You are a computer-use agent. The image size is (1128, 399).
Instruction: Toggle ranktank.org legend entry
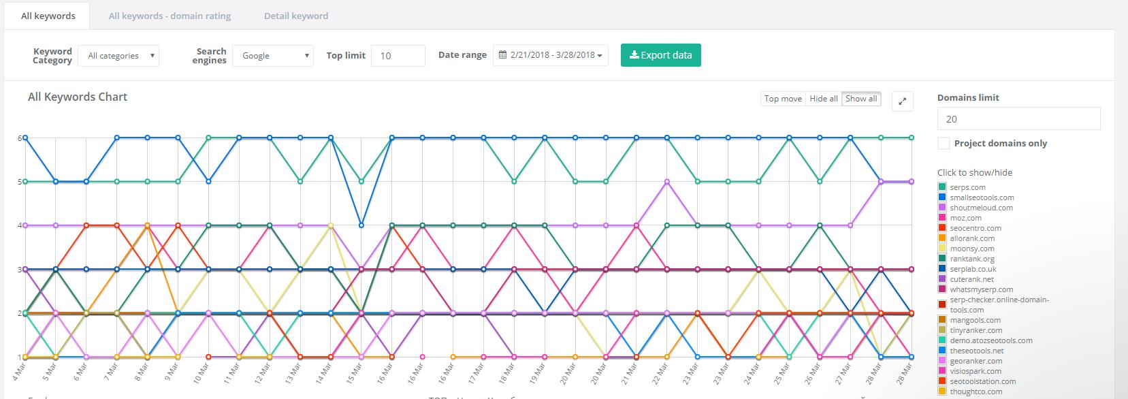click(967, 259)
